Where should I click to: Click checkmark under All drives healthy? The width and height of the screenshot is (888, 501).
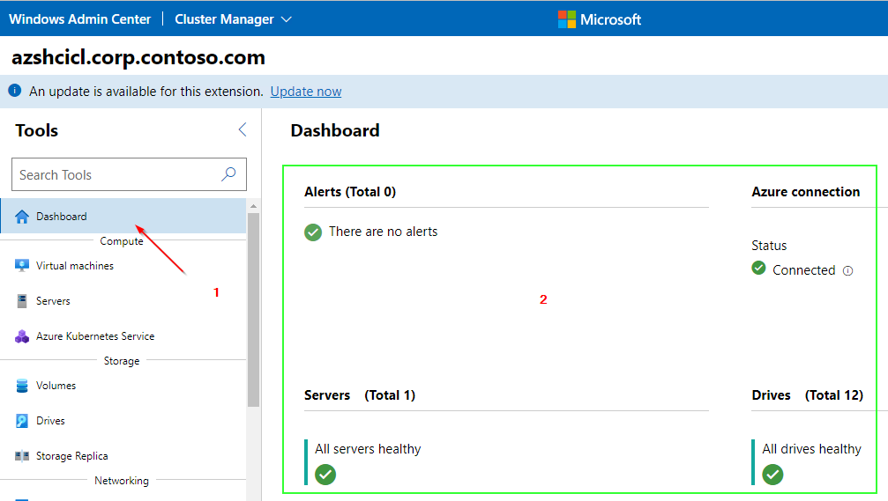tap(772, 475)
